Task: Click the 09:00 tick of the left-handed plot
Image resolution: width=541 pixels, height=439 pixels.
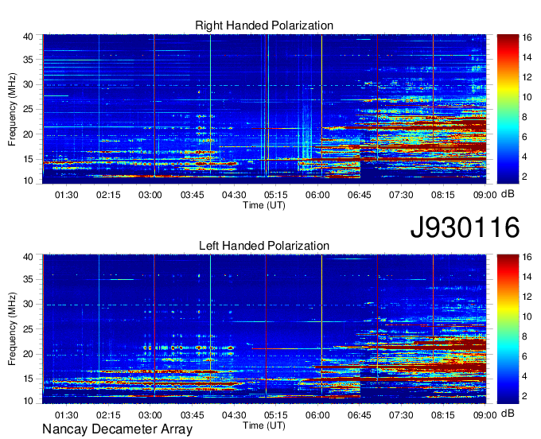Action: pyautogui.click(x=485, y=415)
